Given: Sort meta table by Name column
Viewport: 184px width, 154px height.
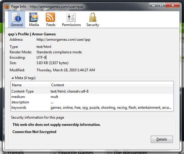Looking at the screenshot, I should point(30,85).
